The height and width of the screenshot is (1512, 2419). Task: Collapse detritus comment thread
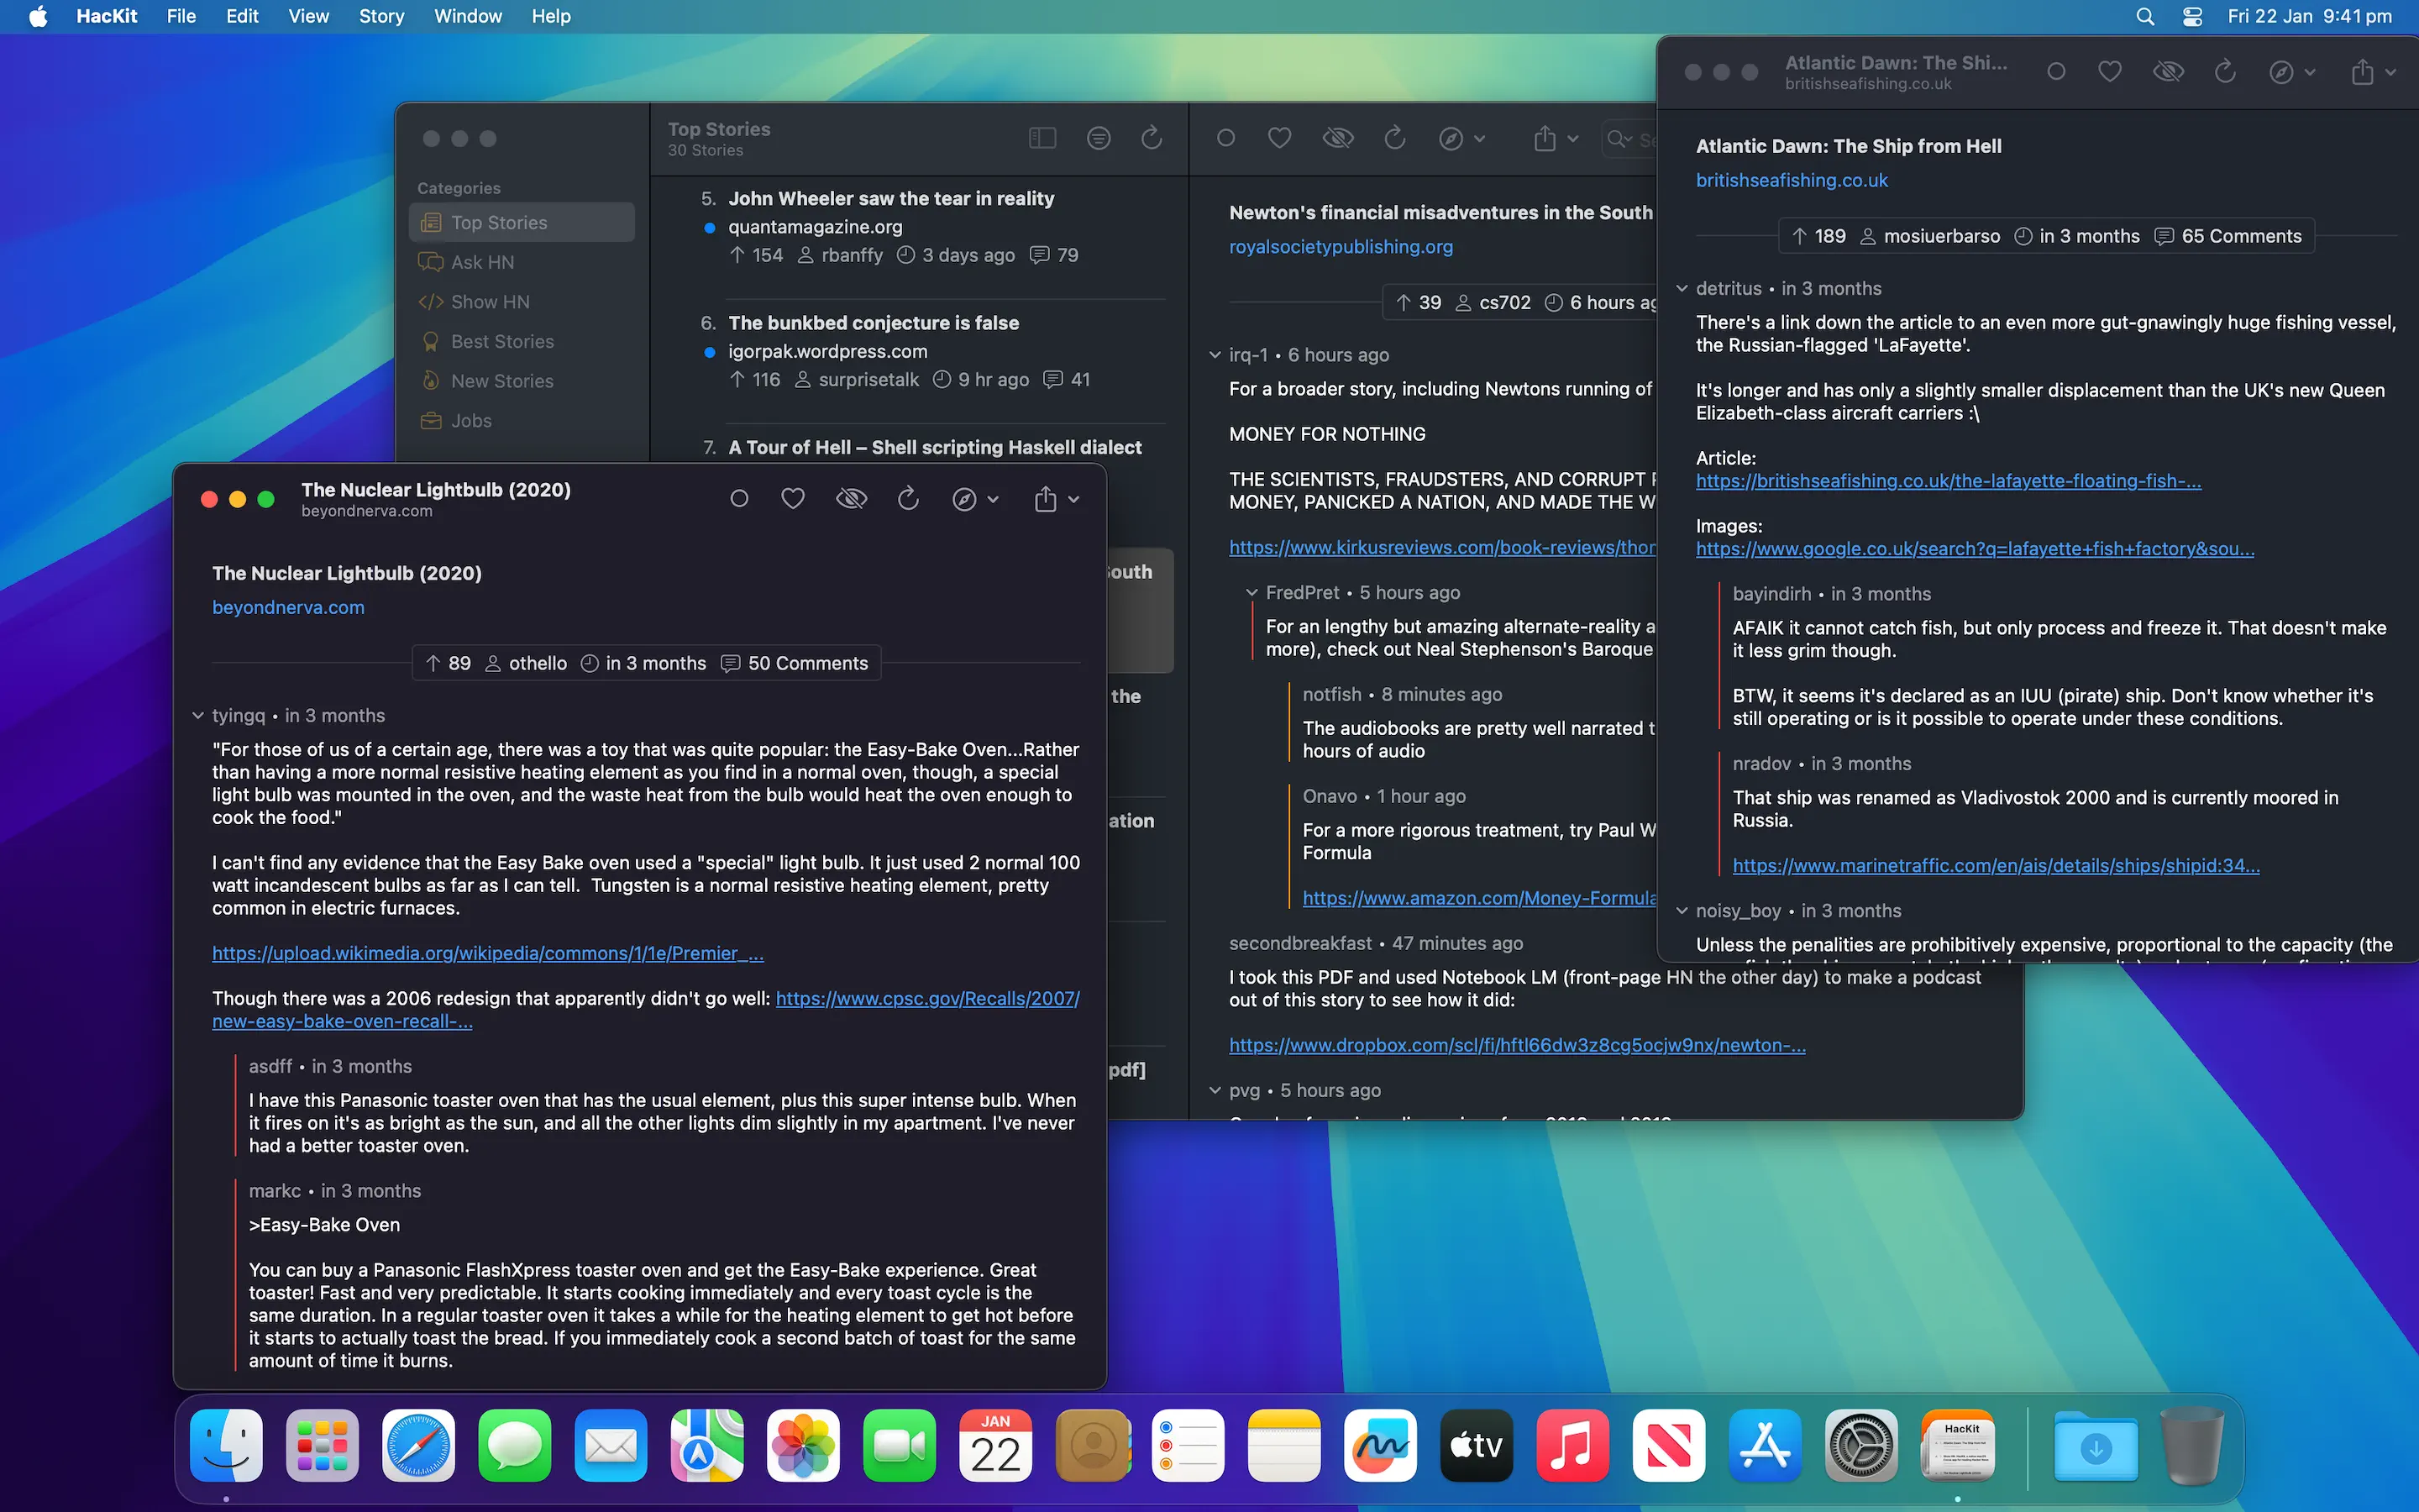[x=1682, y=289]
